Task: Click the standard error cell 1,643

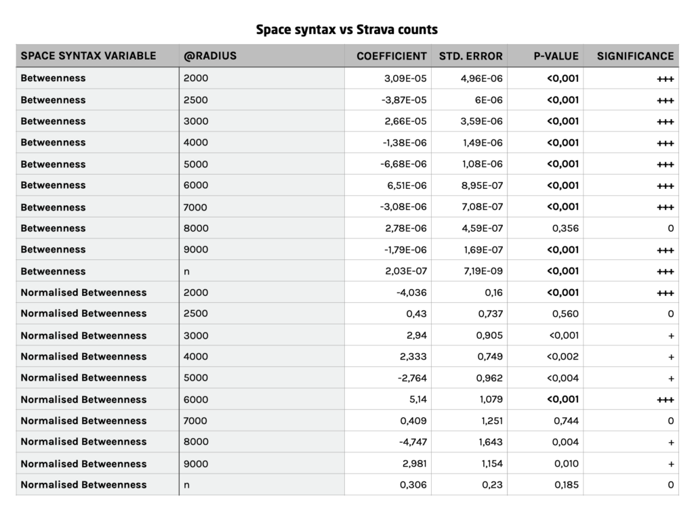Action: (x=491, y=442)
